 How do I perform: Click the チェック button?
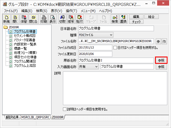click(136, 22)
